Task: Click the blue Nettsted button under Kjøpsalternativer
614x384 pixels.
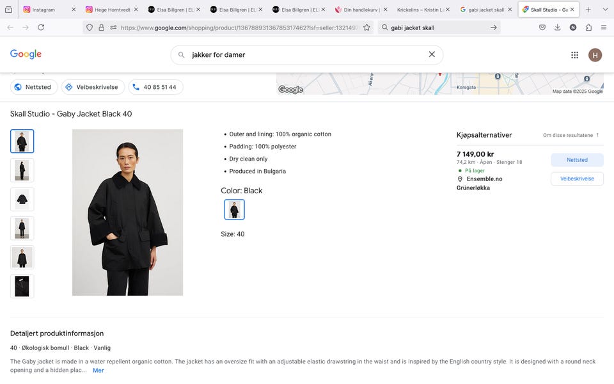Action: 577,160
